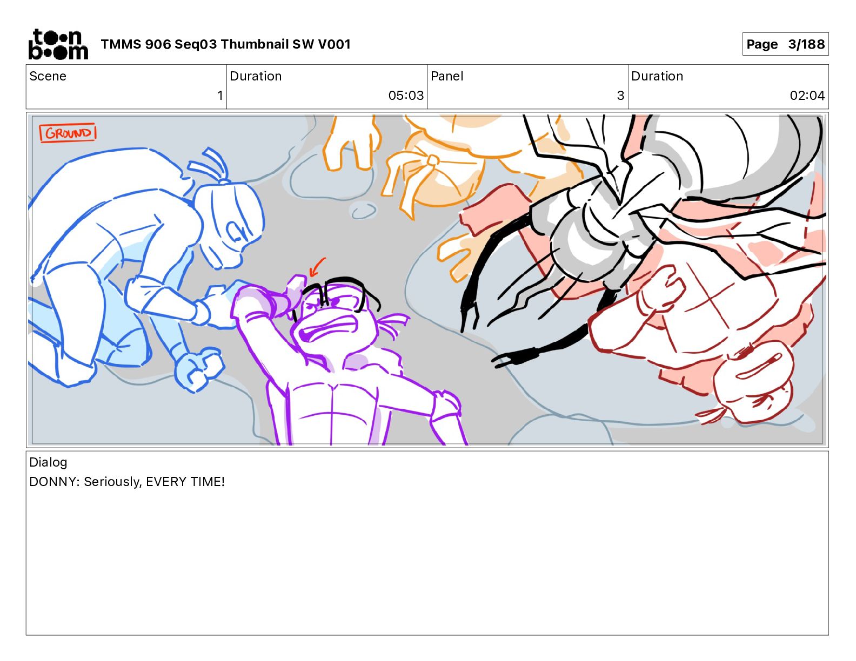The height and width of the screenshot is (661, 856).
Task: Click the scene number value '1'
Action: click(x=220, y=96)
